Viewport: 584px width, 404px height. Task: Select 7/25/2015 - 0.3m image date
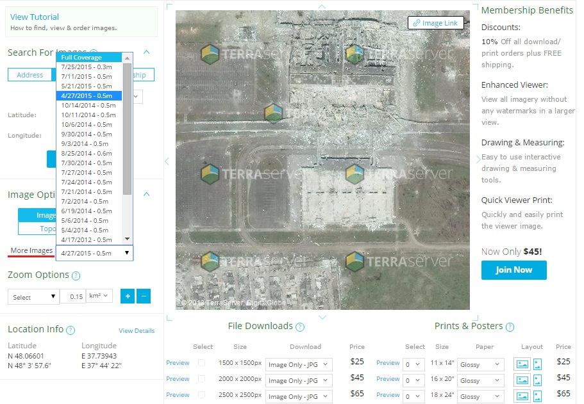click(x=89, y=67)
